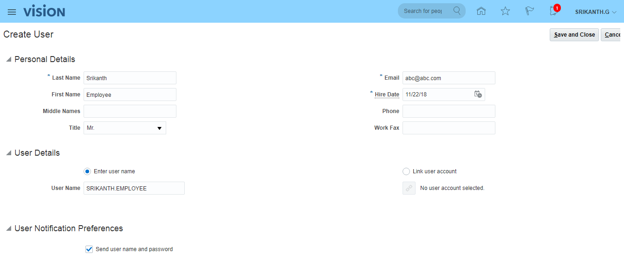Go to the Home icon
624x259 pixels.
(481, 11)
